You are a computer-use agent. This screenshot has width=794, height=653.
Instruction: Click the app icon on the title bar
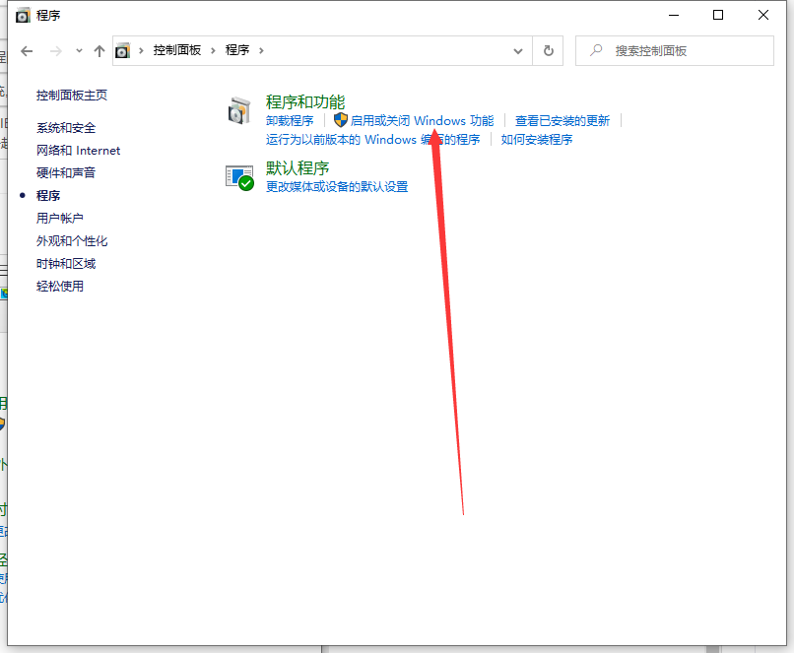pyautogui.click(x=22, y=15)
